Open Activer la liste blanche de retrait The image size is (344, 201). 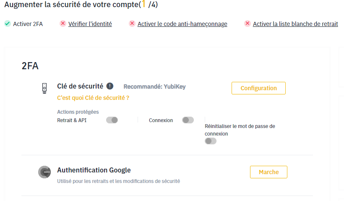295,23
